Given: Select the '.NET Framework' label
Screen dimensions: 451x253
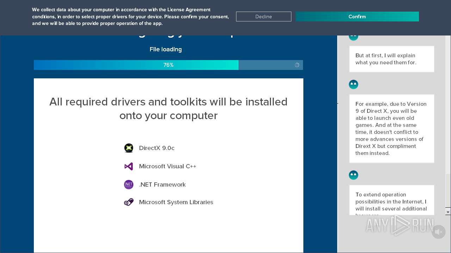Looking at the screenshot, I should (162, 184).
